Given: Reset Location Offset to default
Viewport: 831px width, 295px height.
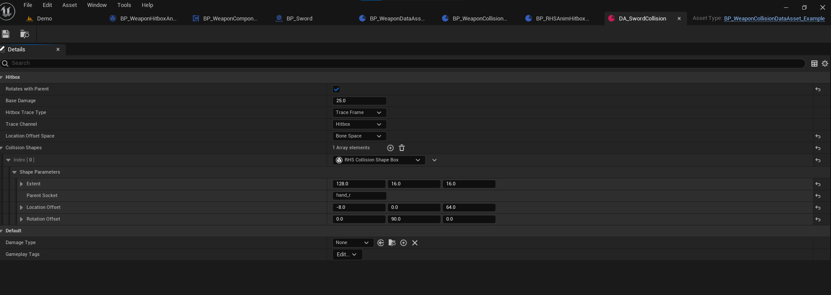Looking at the screenshot, I should point(818,208).
